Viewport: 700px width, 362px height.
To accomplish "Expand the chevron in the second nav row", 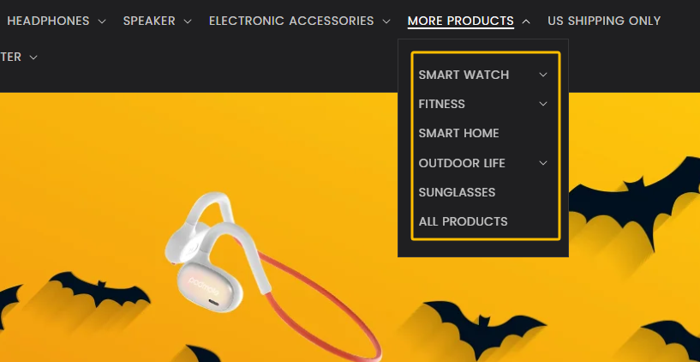I will [x=33, y=57].
